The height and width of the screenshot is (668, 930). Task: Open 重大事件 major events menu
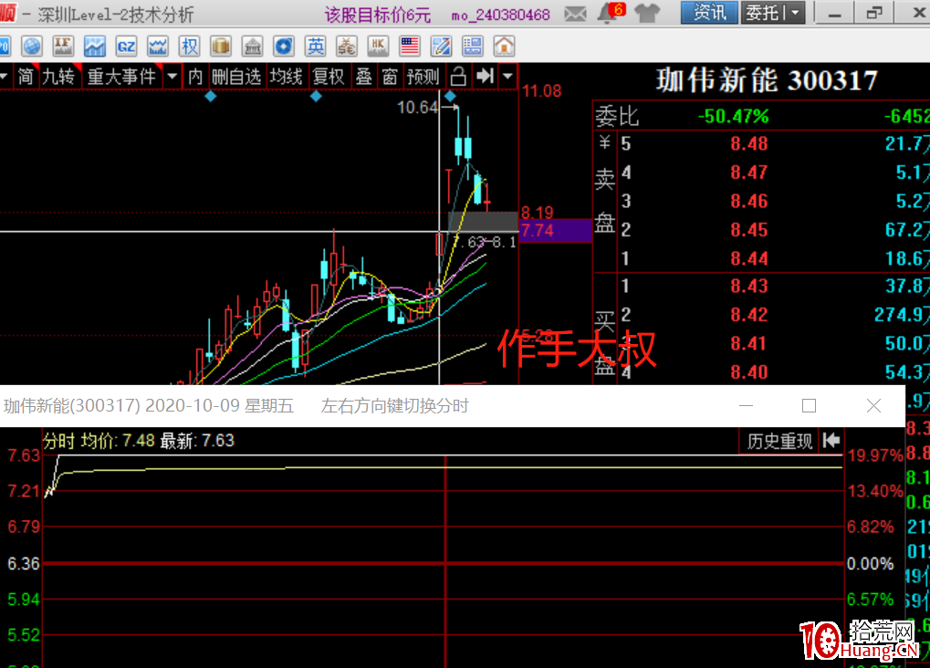point(121,77)
